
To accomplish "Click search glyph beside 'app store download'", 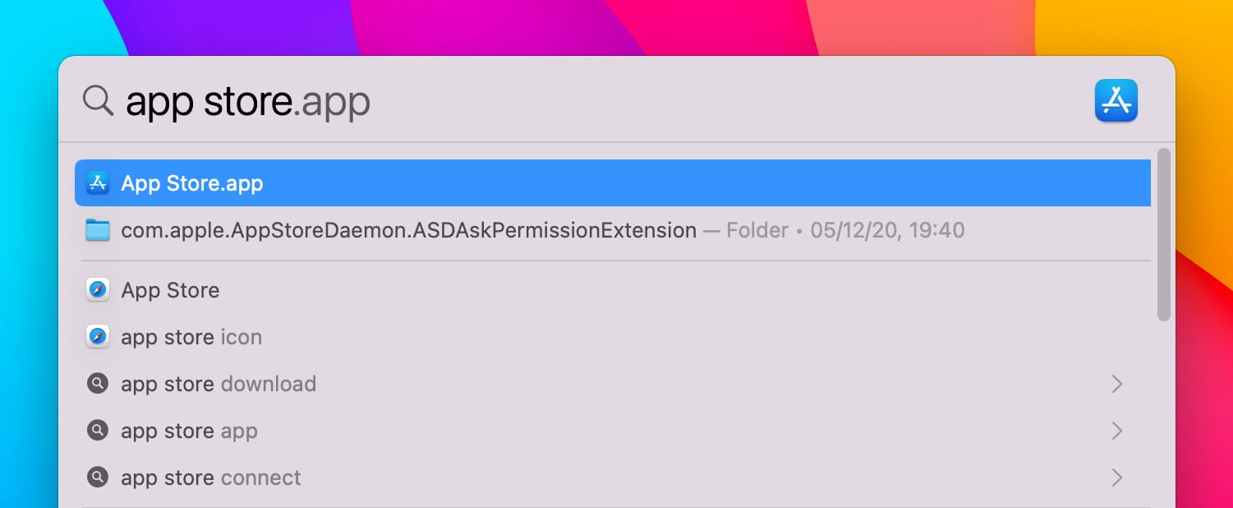I will [98, 384].
